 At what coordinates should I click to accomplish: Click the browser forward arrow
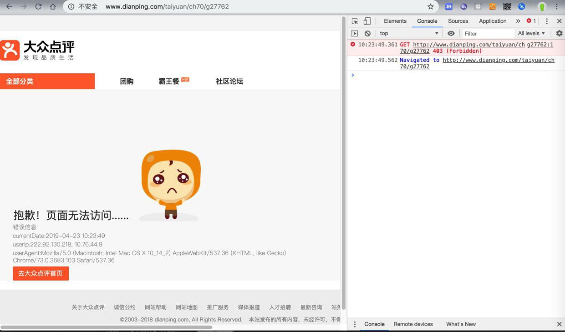[24, 7]
